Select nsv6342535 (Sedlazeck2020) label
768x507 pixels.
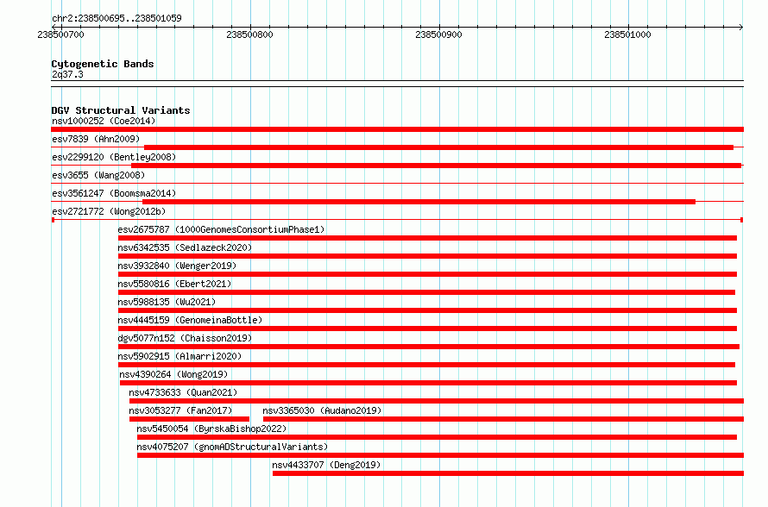[x=185, y=247]
